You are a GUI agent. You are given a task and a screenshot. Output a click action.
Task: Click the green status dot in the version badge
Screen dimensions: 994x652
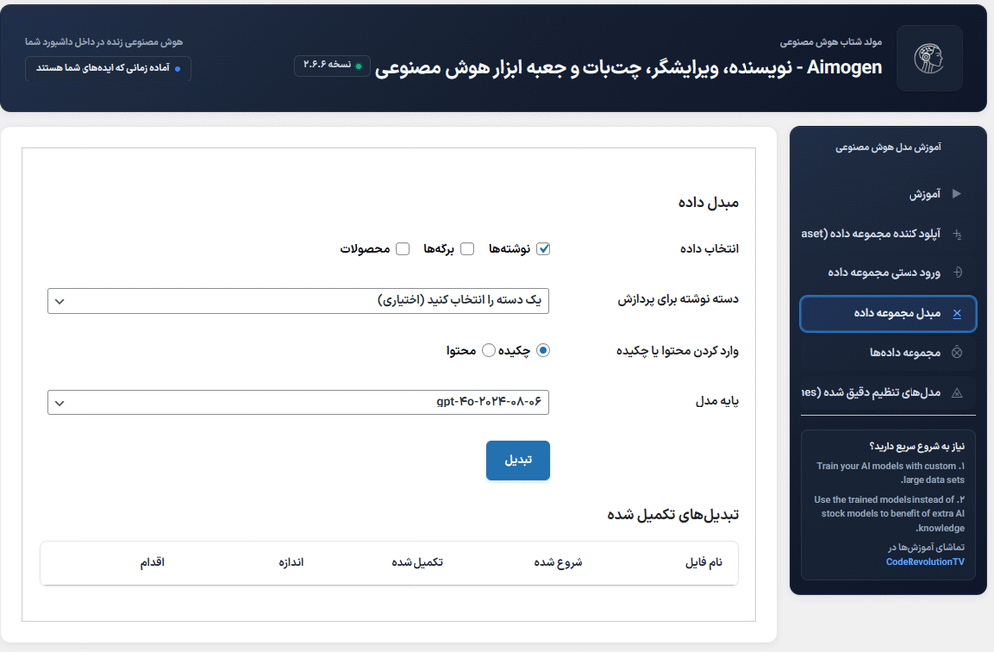[x=359, y=66]
